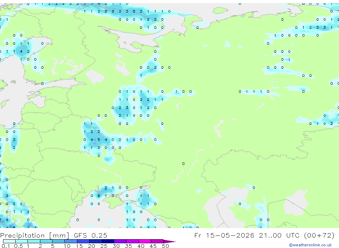Select the legend swatch between 45 and 50
Screen dimensions: 339x248
pyautogui.click(x=157, y=241)
